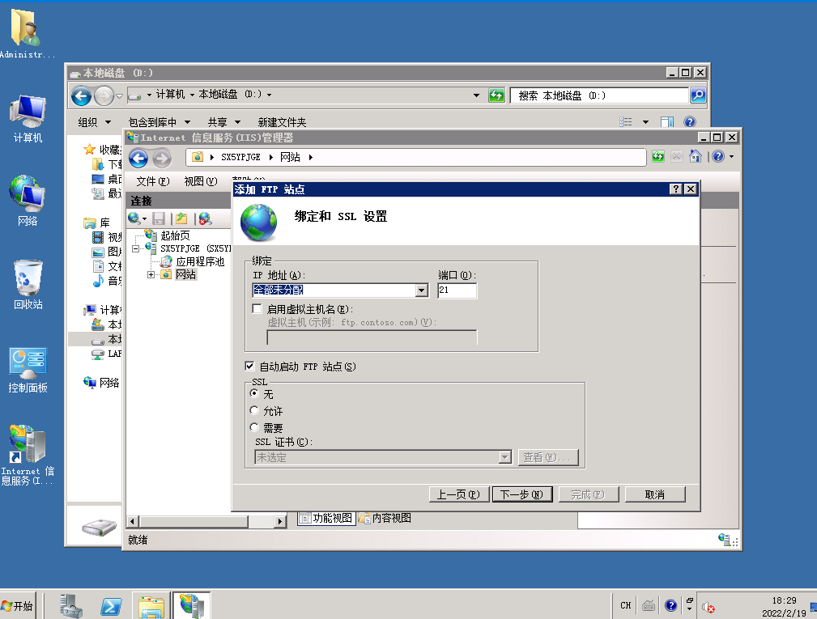This screenshot has width=817, height=619.
Task: Open the view options dropdown arrow
Action: [x=645, y=122]
